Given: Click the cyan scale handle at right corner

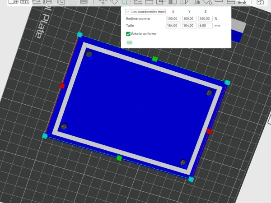Looking at the screenshot, I should 228,83.
